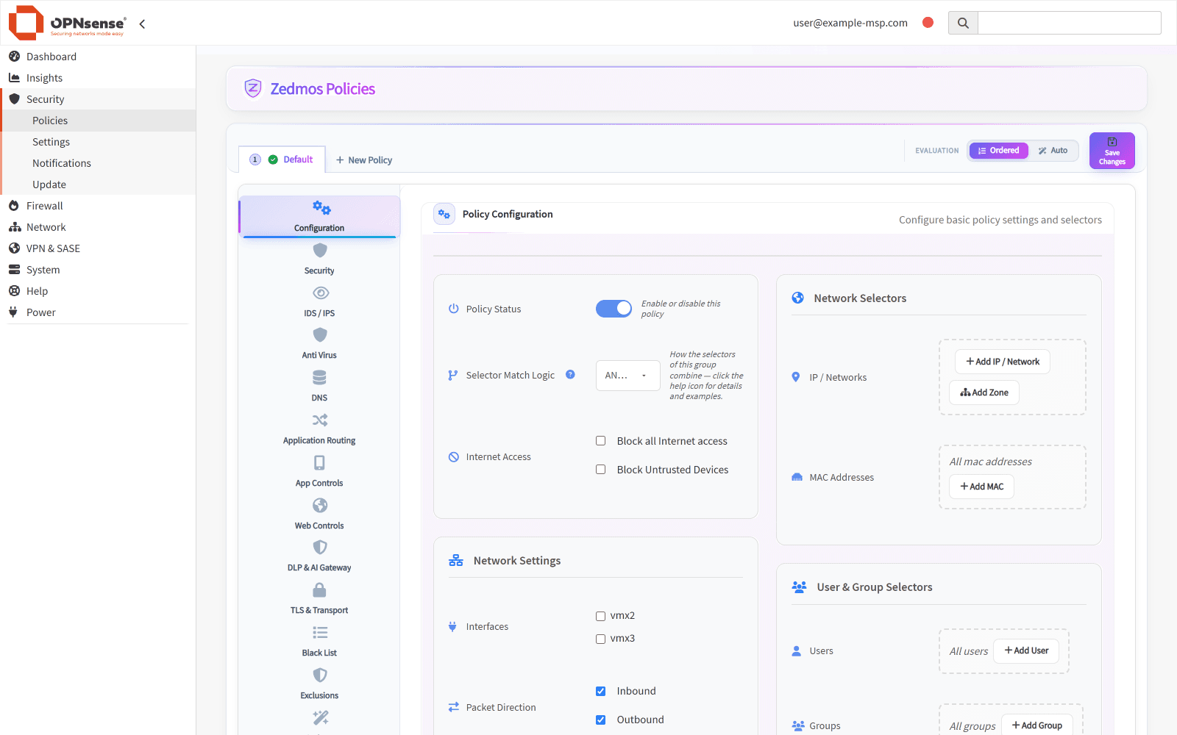The height and width of the screenshot is (735, 1177).
Task: Click the top search input field
Action: coord(1070,23)
